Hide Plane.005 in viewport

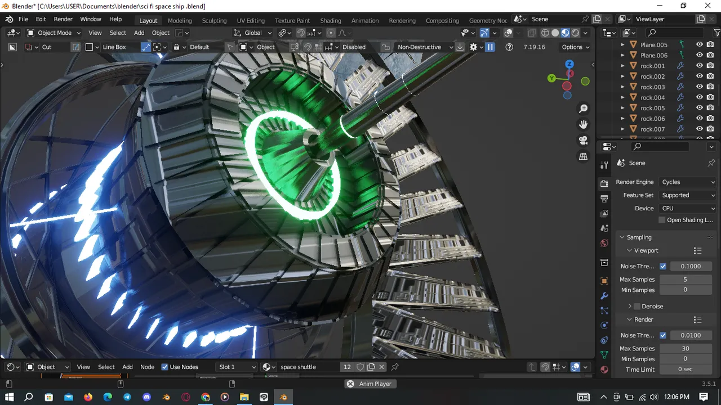[x=700, y=44]
